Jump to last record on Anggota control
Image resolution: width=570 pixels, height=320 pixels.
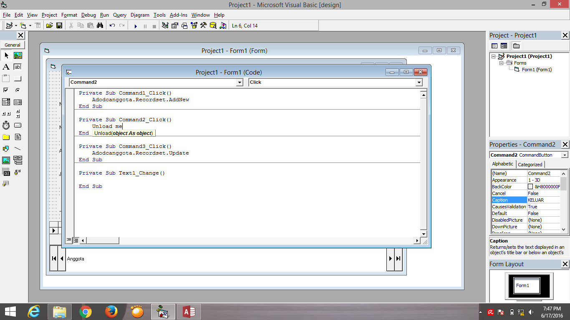398,259
